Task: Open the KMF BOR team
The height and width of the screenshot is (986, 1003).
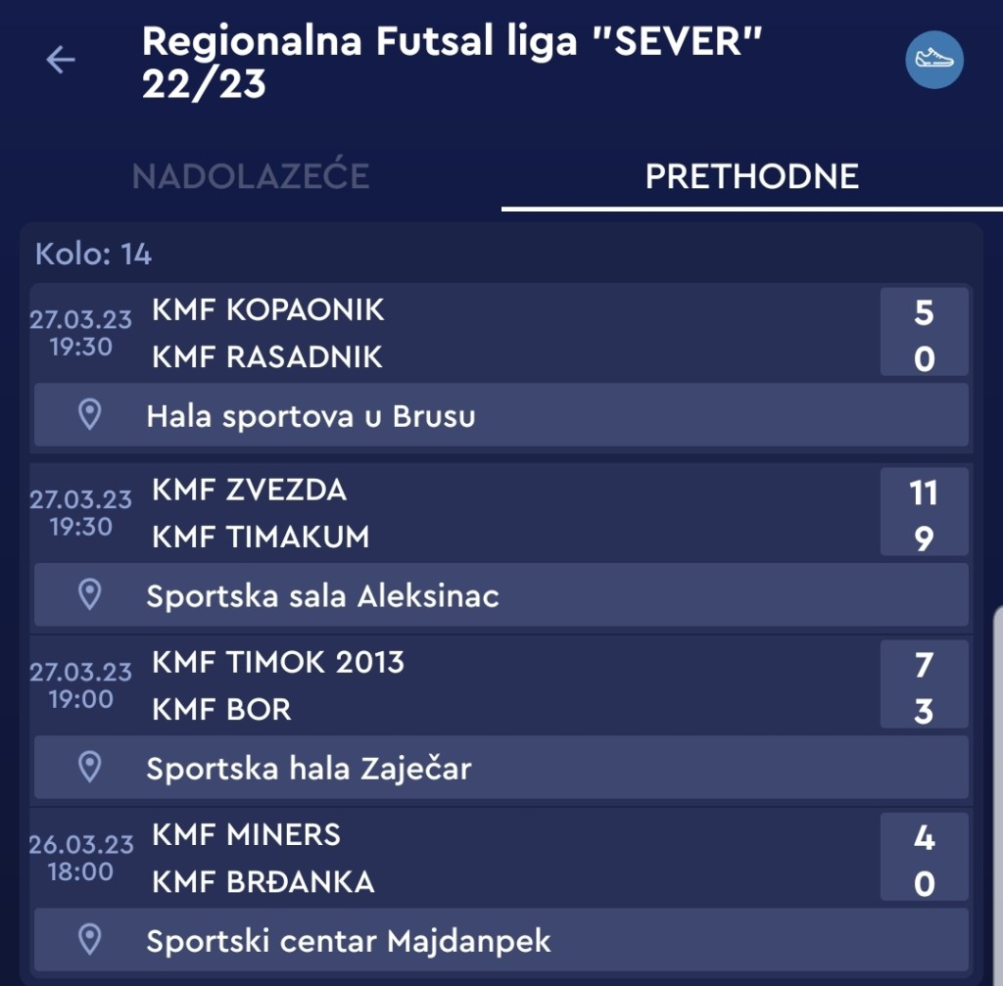Action: [x=221, y=710]
